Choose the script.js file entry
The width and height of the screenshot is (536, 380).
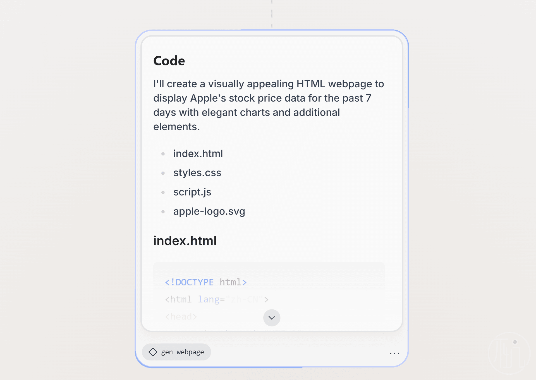[192, 192]
